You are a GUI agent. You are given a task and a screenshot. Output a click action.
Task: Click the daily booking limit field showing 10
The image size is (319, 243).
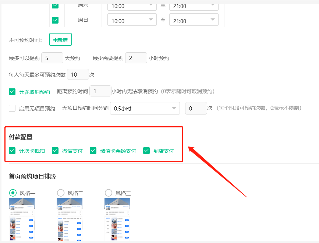coord(78,74)
